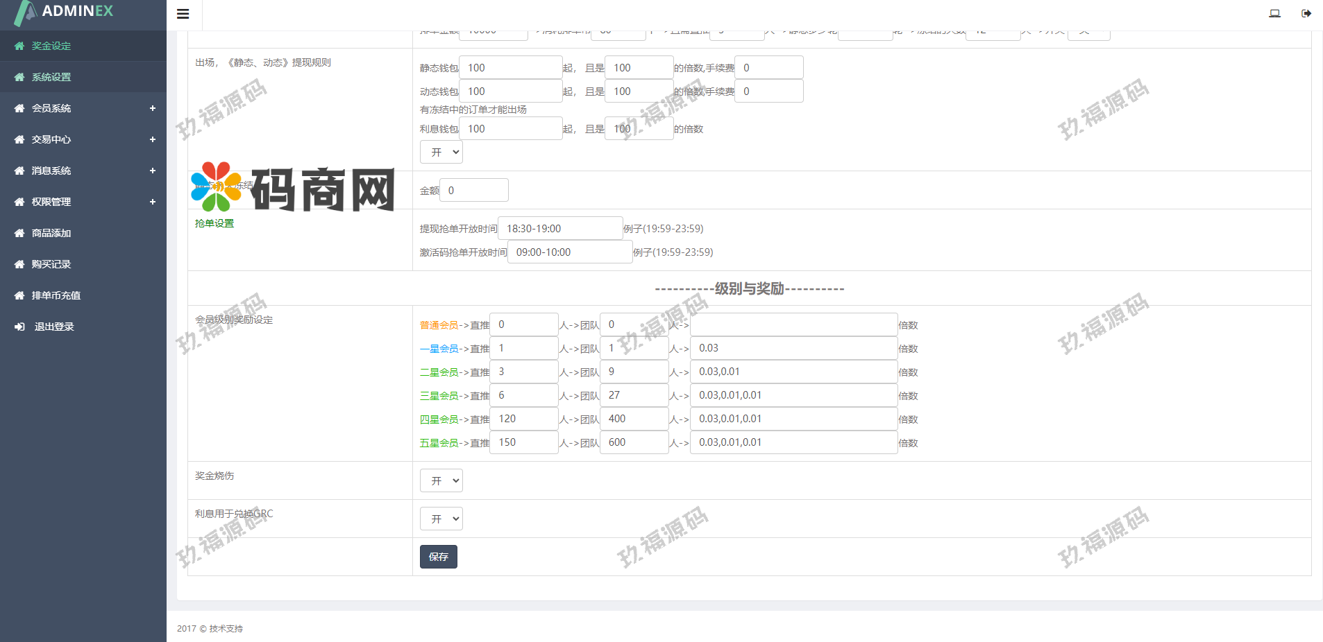Click the laptop screen icon in header
Screen dimensions: 1323x642
(x=1274, y=13)
